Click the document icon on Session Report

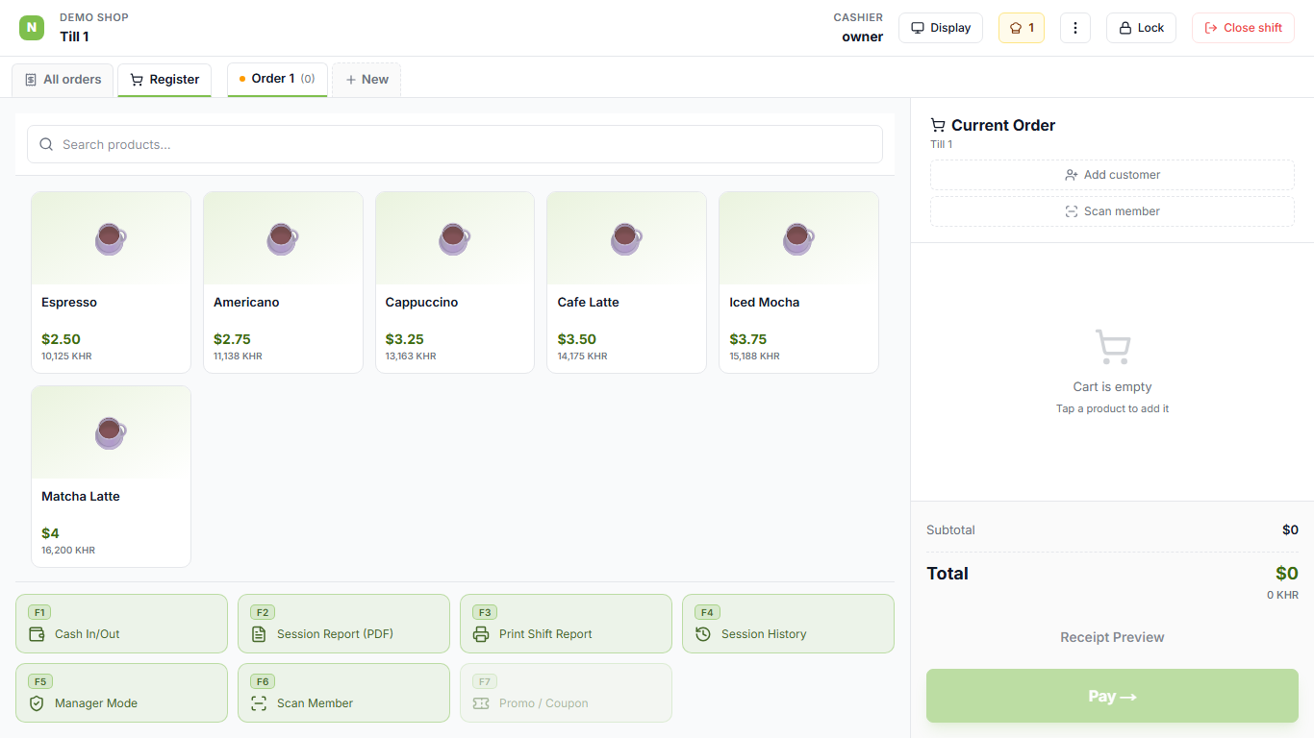pos(259,634)
